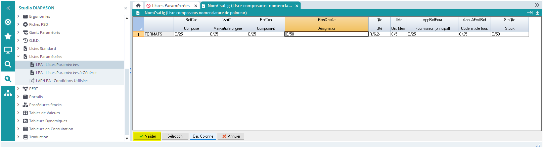This screenshot has height=147, width=543.
Task: Edit the Désignation cell containing C/50
Action: pyautogui.click(x=326, y=34)
